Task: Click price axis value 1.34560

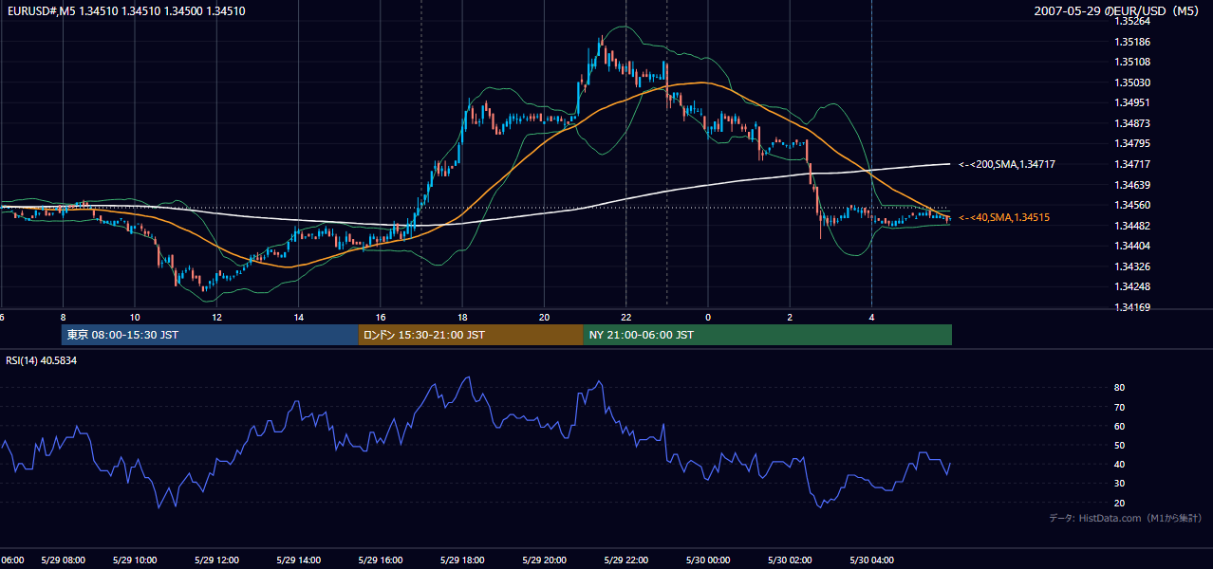Action: click(x=1131, y=205)
